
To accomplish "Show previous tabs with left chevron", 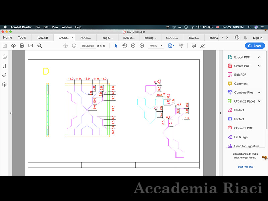I will 223,38.
